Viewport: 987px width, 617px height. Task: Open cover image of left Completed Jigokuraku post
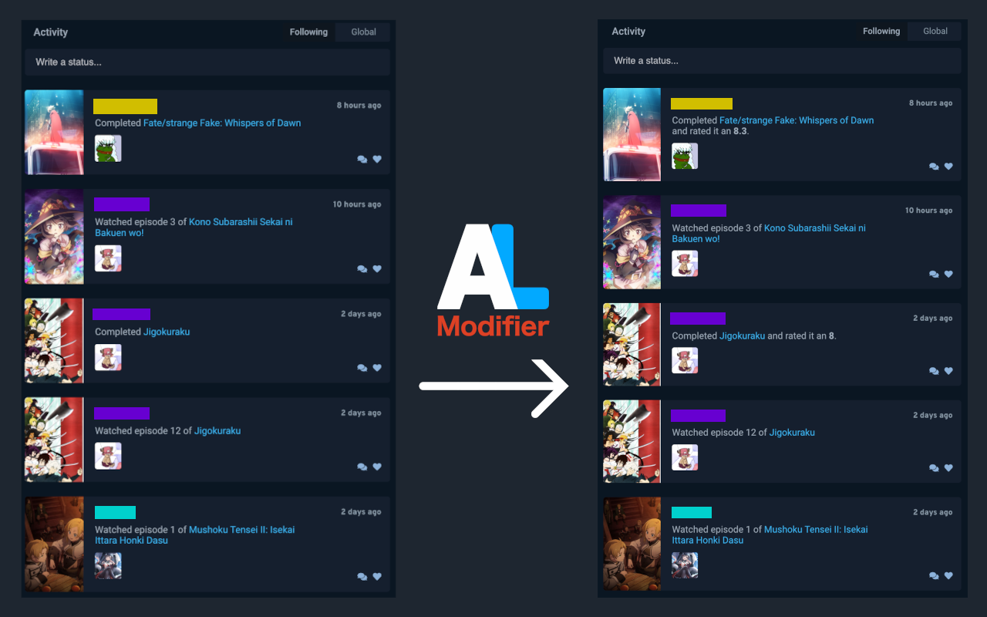click(x=54, y=341)
